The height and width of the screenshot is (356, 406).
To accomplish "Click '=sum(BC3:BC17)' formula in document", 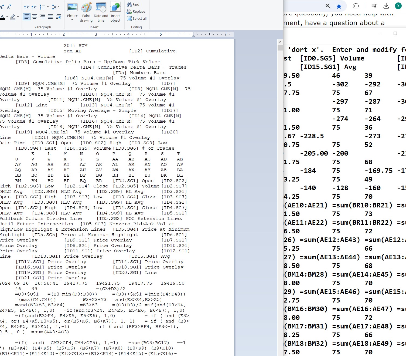I will point(149,343).
